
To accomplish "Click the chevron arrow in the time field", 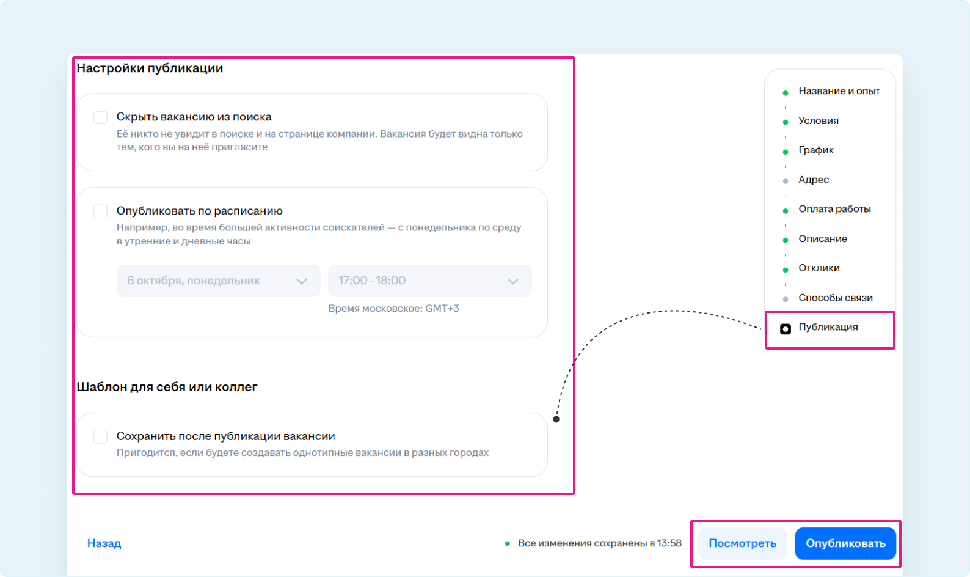I will 512,281.
